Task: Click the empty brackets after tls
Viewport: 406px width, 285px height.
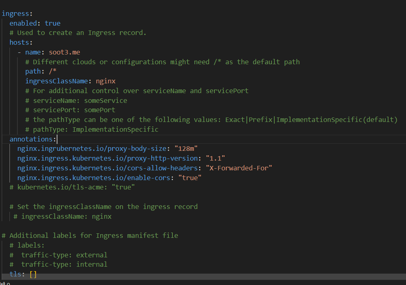Action: coord(33,274)
